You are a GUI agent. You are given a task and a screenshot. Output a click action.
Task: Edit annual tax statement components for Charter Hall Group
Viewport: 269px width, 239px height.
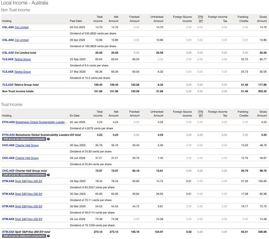click(24, 175)
